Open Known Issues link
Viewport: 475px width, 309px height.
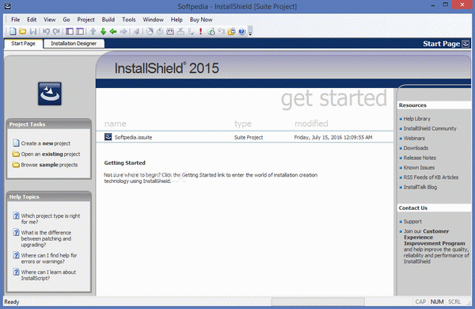(x=419, y=167)
